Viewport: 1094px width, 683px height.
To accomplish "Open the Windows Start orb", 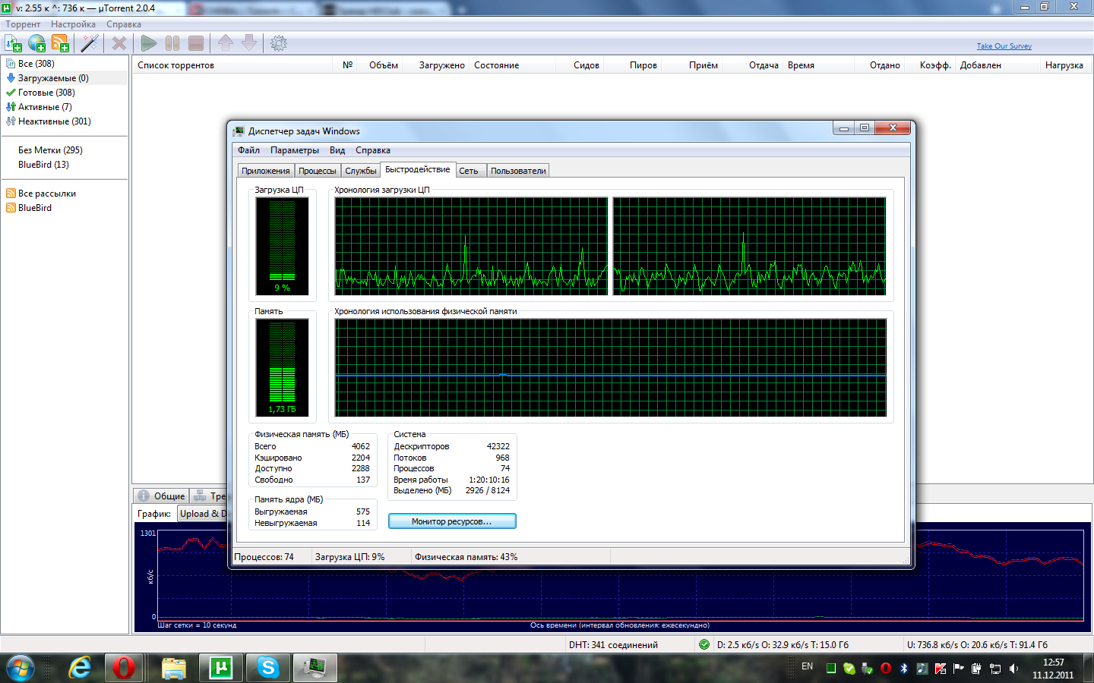I will 21,668.
